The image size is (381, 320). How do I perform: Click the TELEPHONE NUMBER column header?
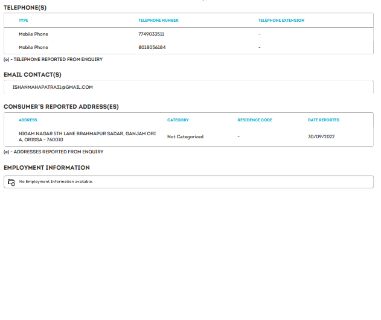158,21
